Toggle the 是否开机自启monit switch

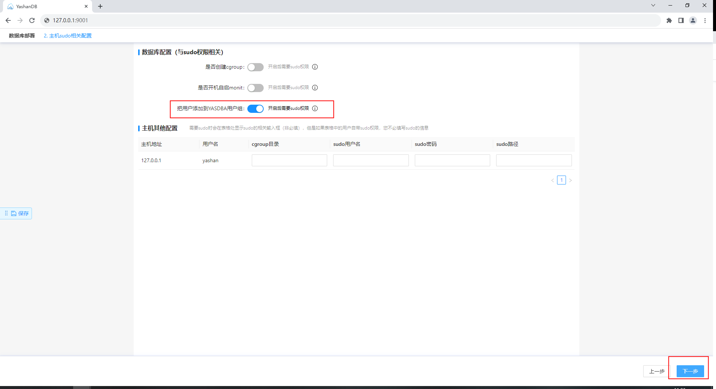[256, 88]
